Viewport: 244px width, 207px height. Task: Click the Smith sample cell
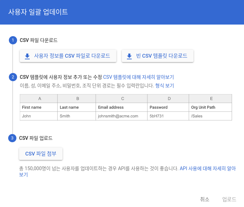pyautogui.click(x=77, y=116)
